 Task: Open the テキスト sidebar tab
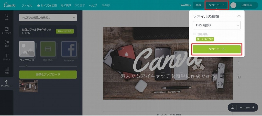click(x=7, y=57)
